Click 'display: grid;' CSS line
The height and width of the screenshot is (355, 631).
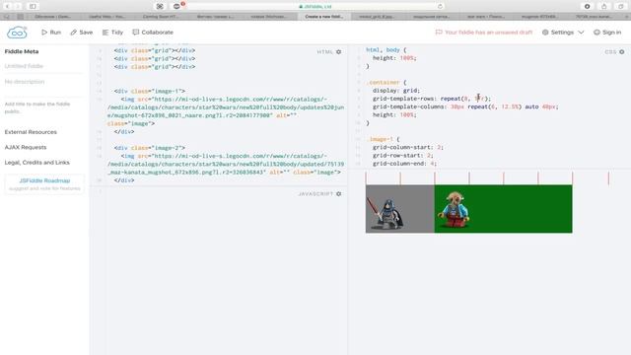(x=396, y=91)
